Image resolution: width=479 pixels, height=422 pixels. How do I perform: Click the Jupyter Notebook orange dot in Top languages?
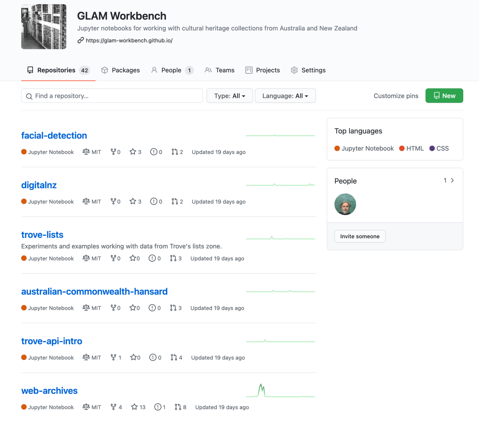[x=337, y=148]
